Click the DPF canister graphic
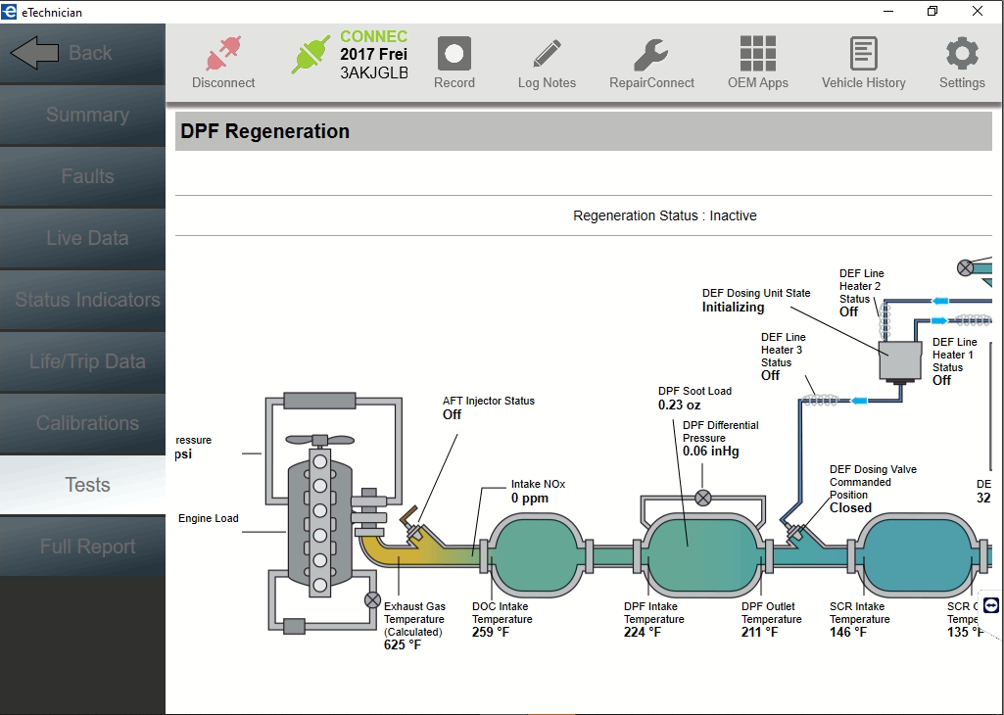1004x715 pixels. pyautogui.click(x=702, y=553)
